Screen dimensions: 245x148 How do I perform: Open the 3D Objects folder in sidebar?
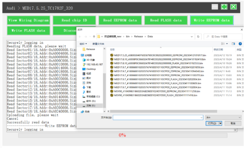point(90,60)
